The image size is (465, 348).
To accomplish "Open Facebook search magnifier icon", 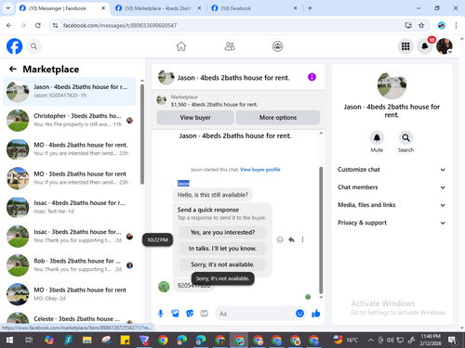I will (x=33, y=46).
